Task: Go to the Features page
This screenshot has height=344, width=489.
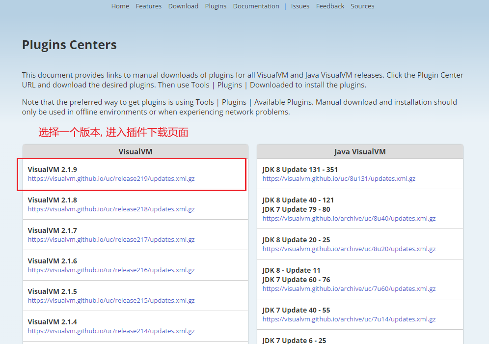Action: tap(148, 6)
